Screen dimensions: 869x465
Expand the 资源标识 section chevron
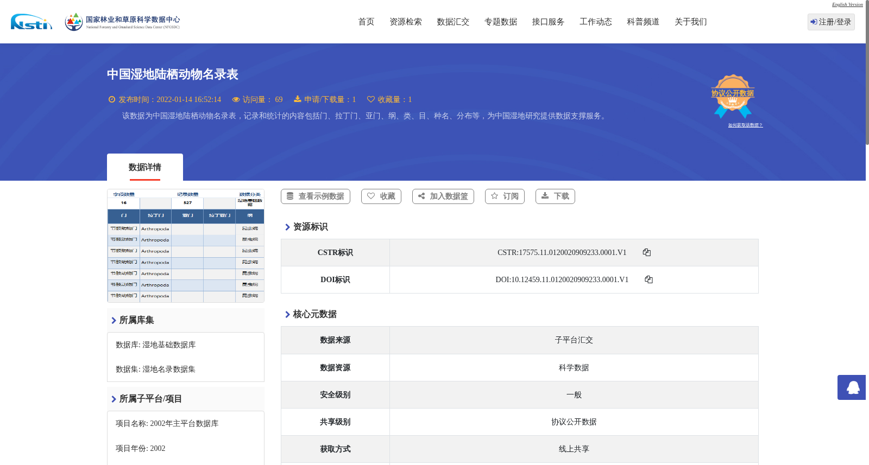pos(287,227)
